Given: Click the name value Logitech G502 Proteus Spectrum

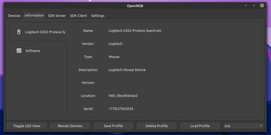Looking at the screenshot, I should coord(135,31).
